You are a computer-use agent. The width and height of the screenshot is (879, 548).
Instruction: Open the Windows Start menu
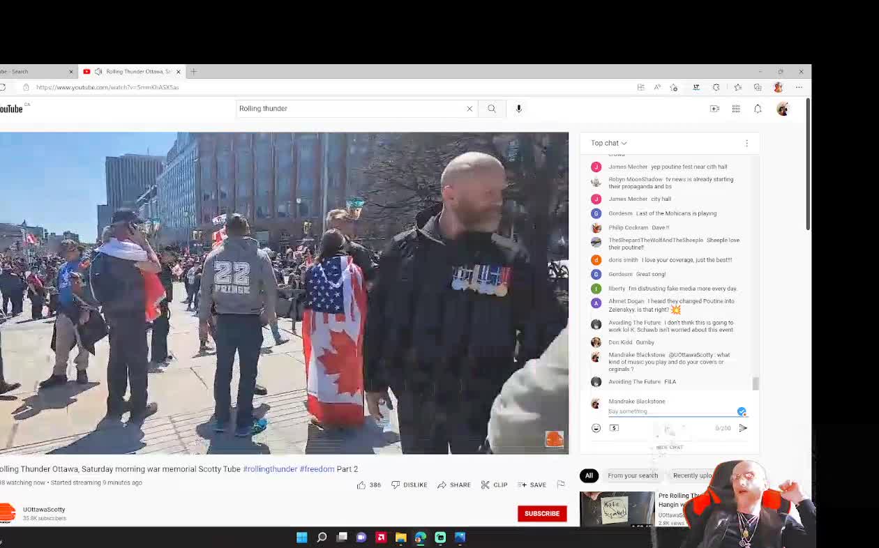point(301,538)
